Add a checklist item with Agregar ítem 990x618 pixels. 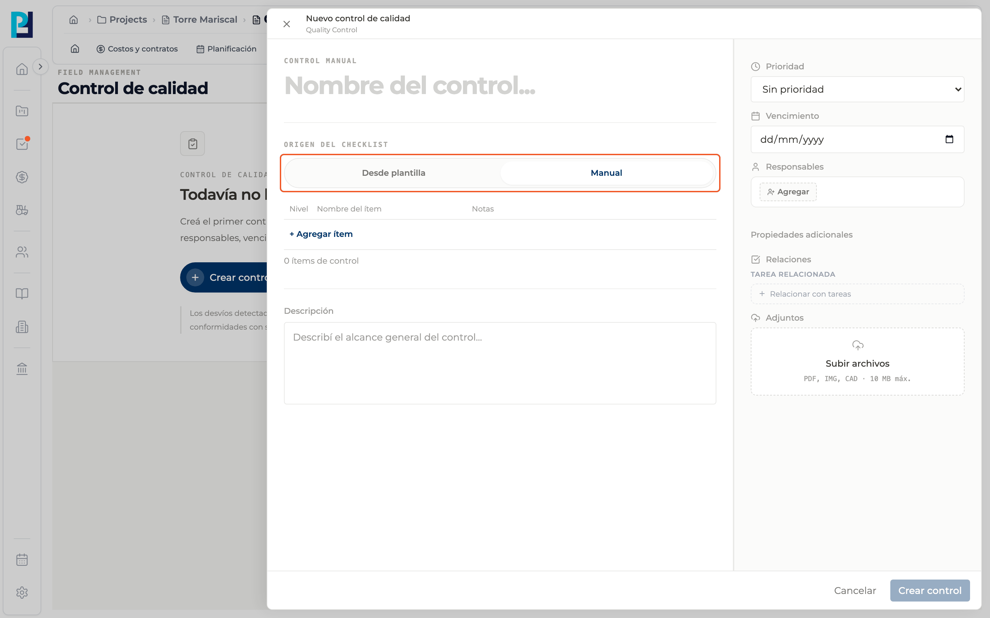pos(321,234)
